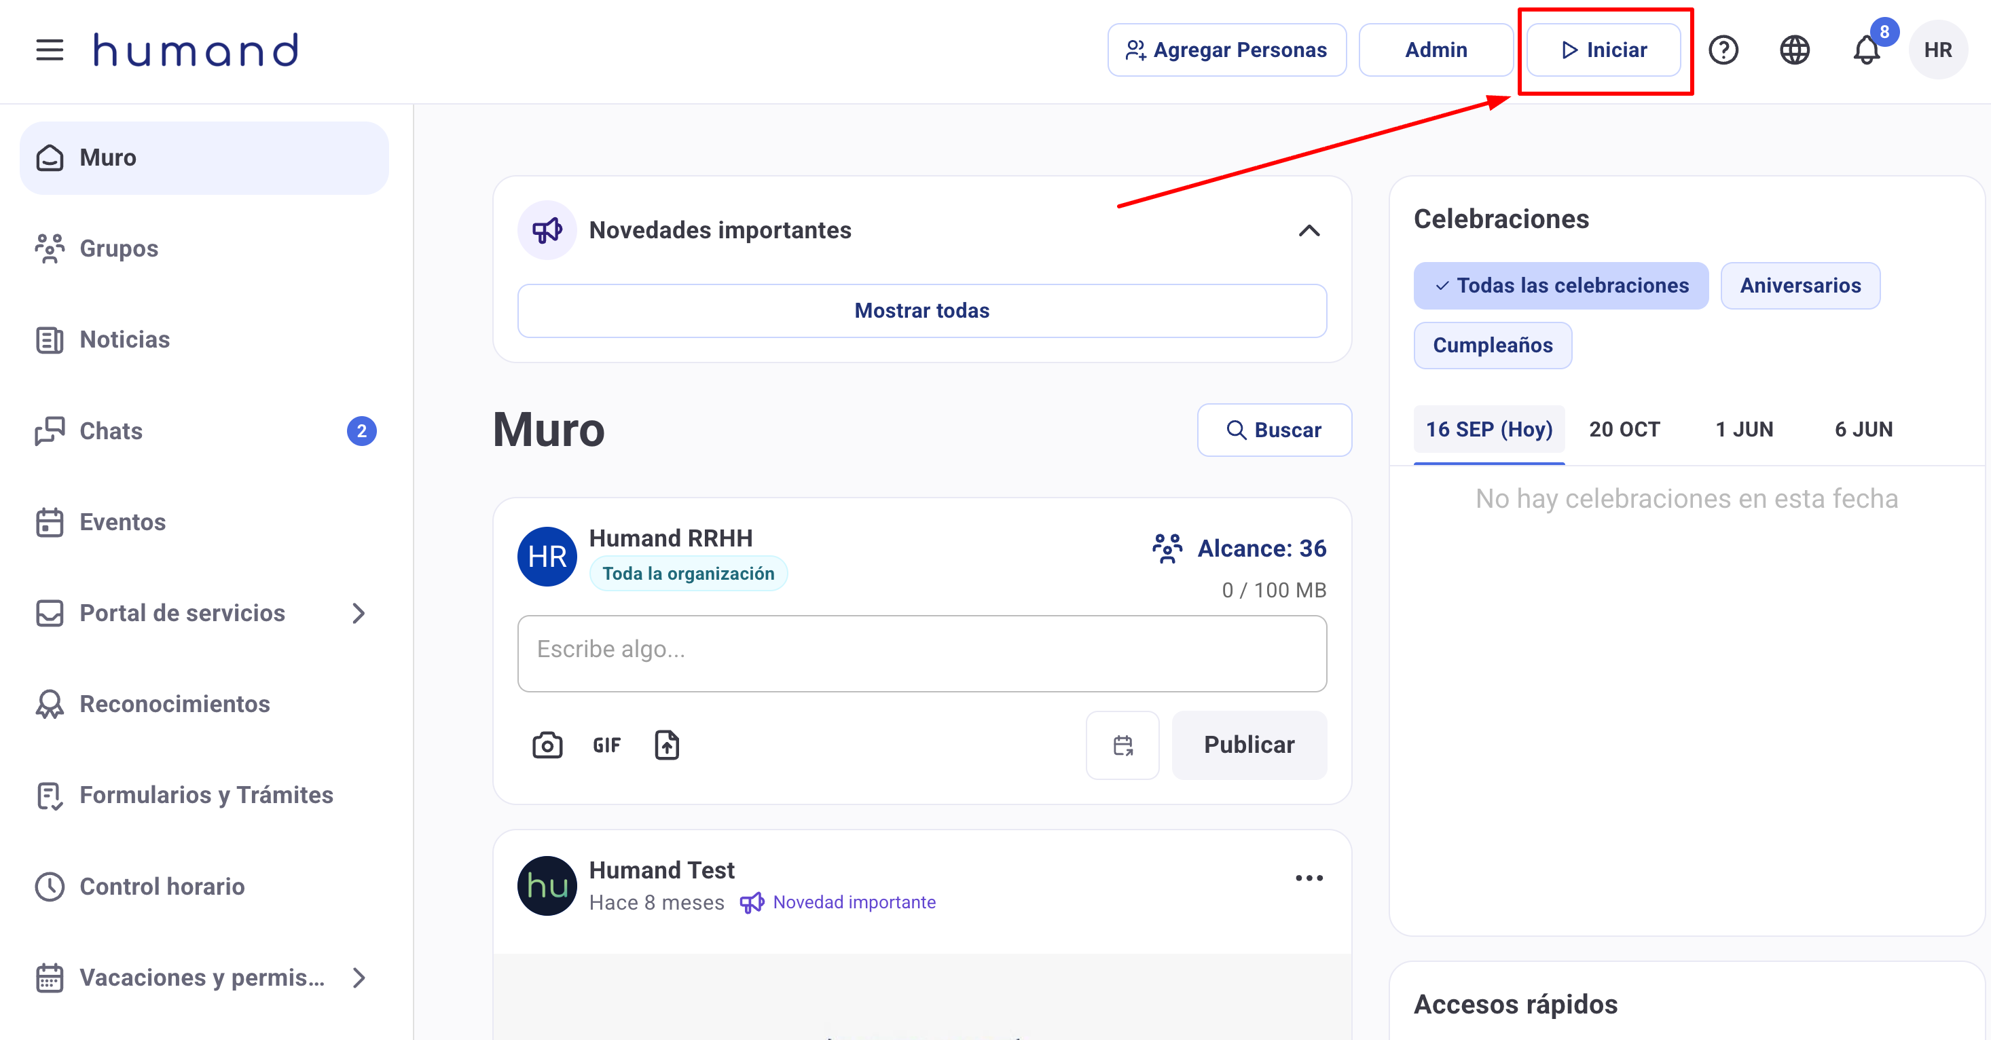Click the Publicar button
Image resolution: width=1991 pixels, height=1040 pixels.
click(1249, 745)
